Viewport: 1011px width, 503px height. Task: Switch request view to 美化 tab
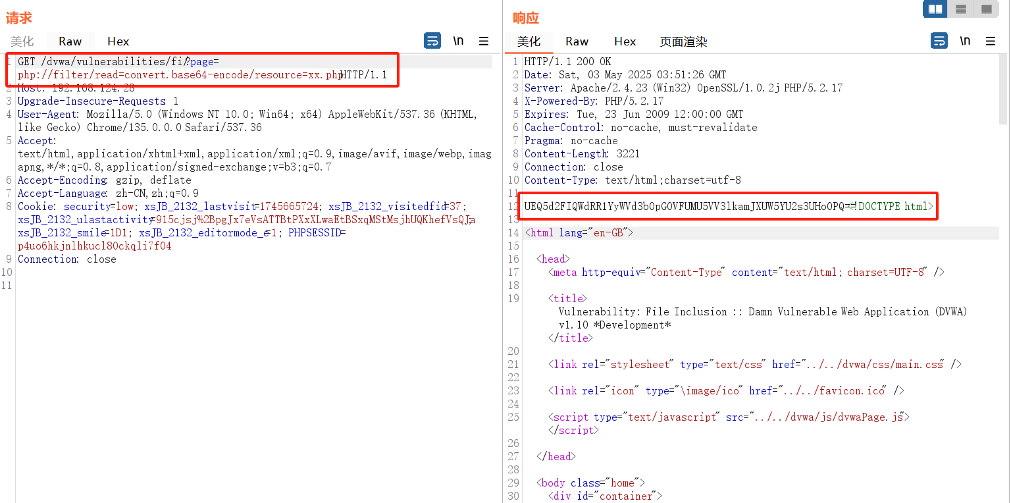click(22, 41)
